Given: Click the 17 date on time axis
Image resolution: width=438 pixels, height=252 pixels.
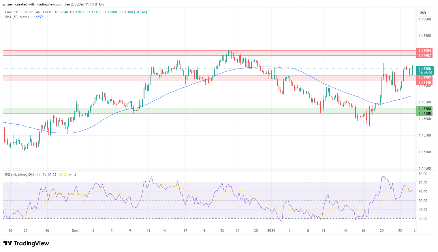Looking at the screenshot, I should pos(185,231).
